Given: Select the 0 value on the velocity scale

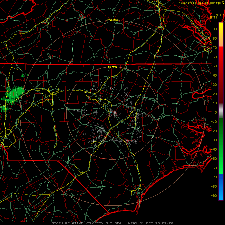Looking at the screenshot, I should pos(216,112).
